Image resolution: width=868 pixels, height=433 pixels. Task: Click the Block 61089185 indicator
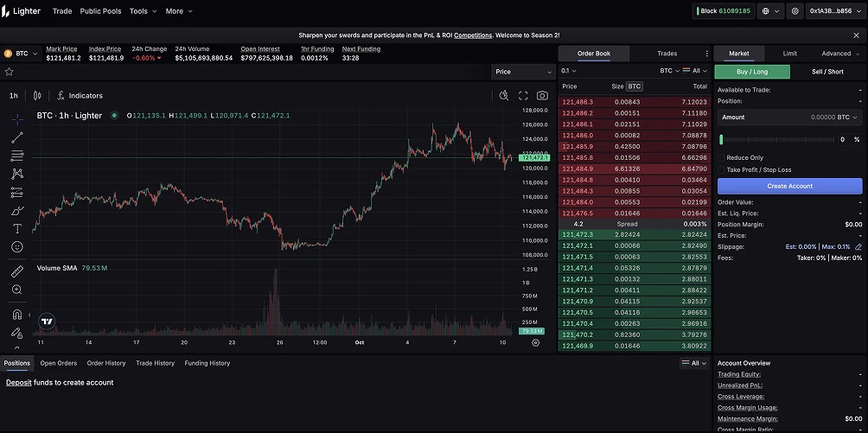723,11
